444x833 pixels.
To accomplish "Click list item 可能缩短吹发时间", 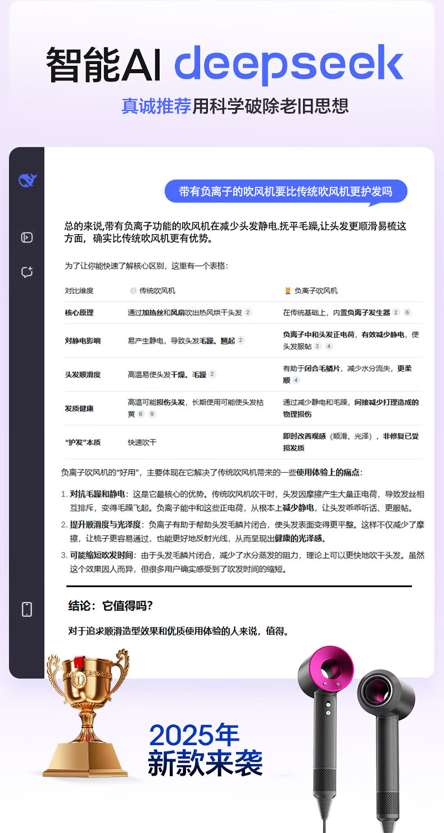I will click(x=243, y=562).
